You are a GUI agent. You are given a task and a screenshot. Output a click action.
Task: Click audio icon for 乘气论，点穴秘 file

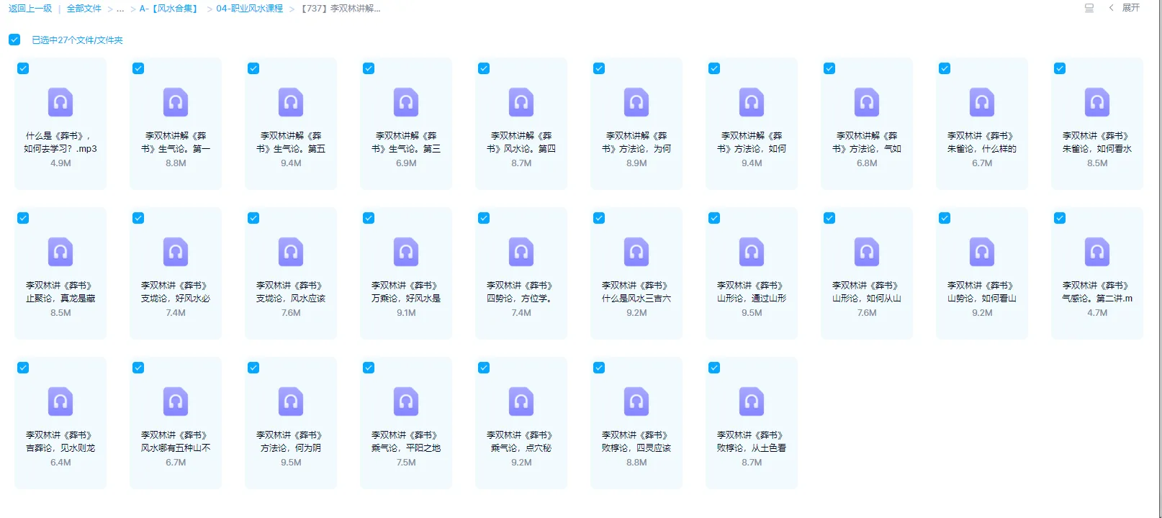point(521,401)
